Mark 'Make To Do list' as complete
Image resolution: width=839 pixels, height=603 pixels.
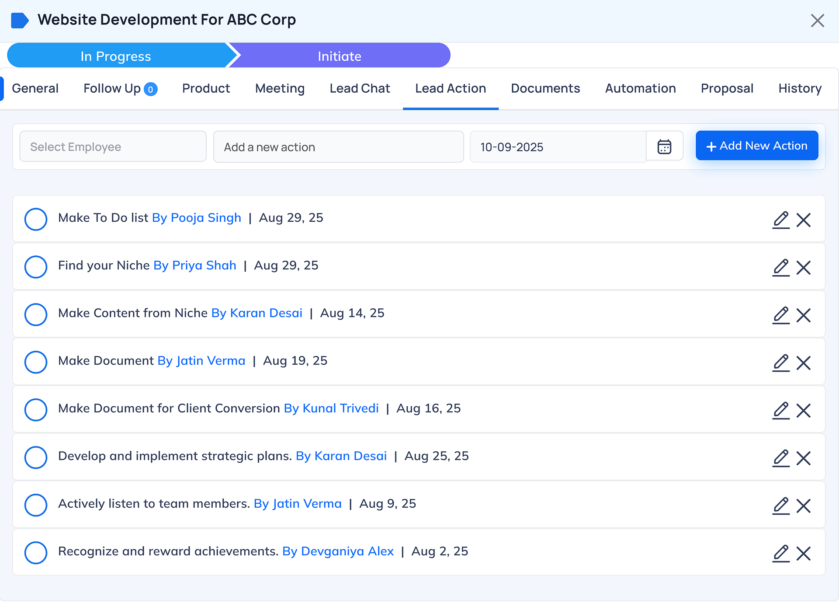(36, 219)
